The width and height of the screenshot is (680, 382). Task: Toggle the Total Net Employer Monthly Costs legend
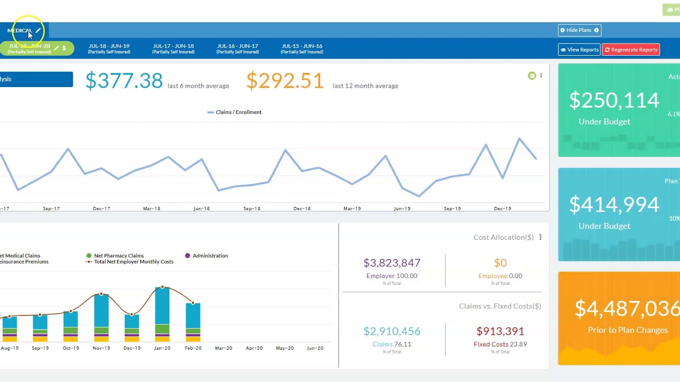pyautogui.click(x=130, y=262)
